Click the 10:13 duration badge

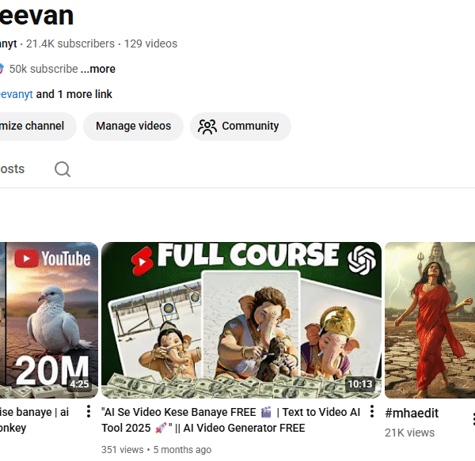(360, 384)
